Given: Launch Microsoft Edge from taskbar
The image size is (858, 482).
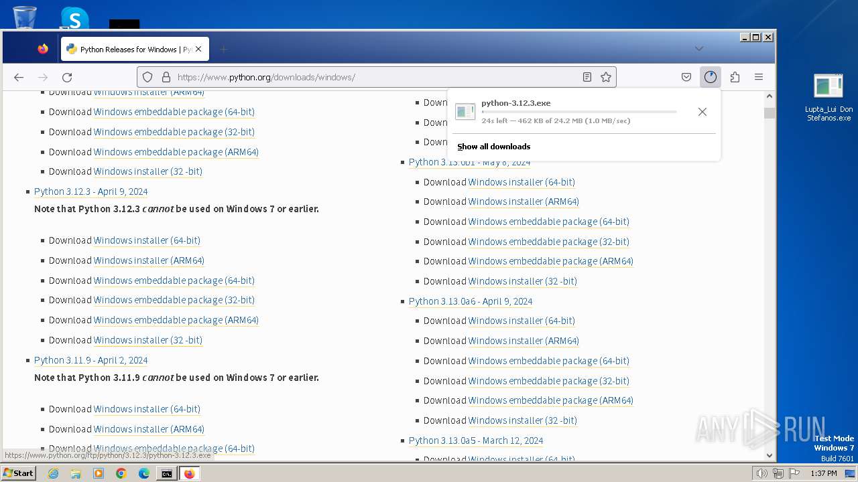Looking at the screenshot, I should click(144, 473).
